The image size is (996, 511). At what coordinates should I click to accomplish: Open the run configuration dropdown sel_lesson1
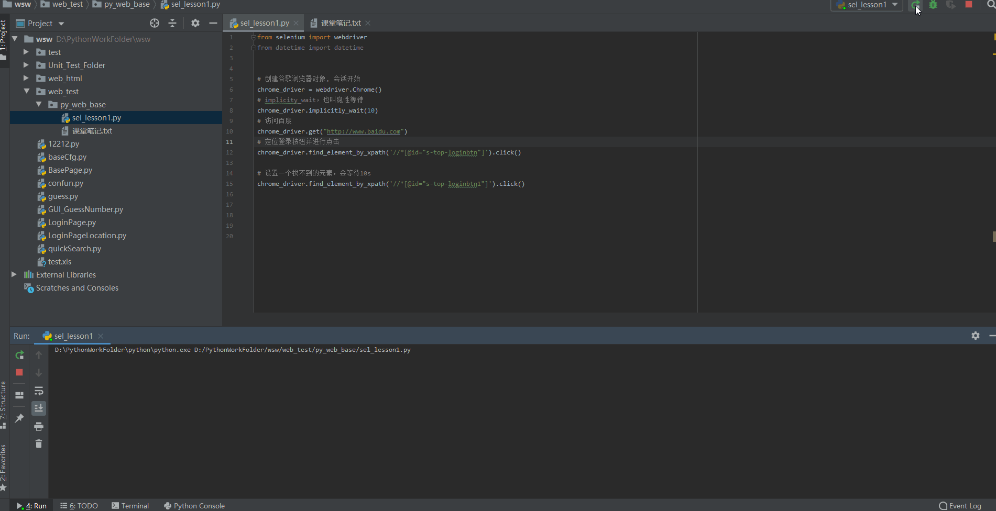867,5
